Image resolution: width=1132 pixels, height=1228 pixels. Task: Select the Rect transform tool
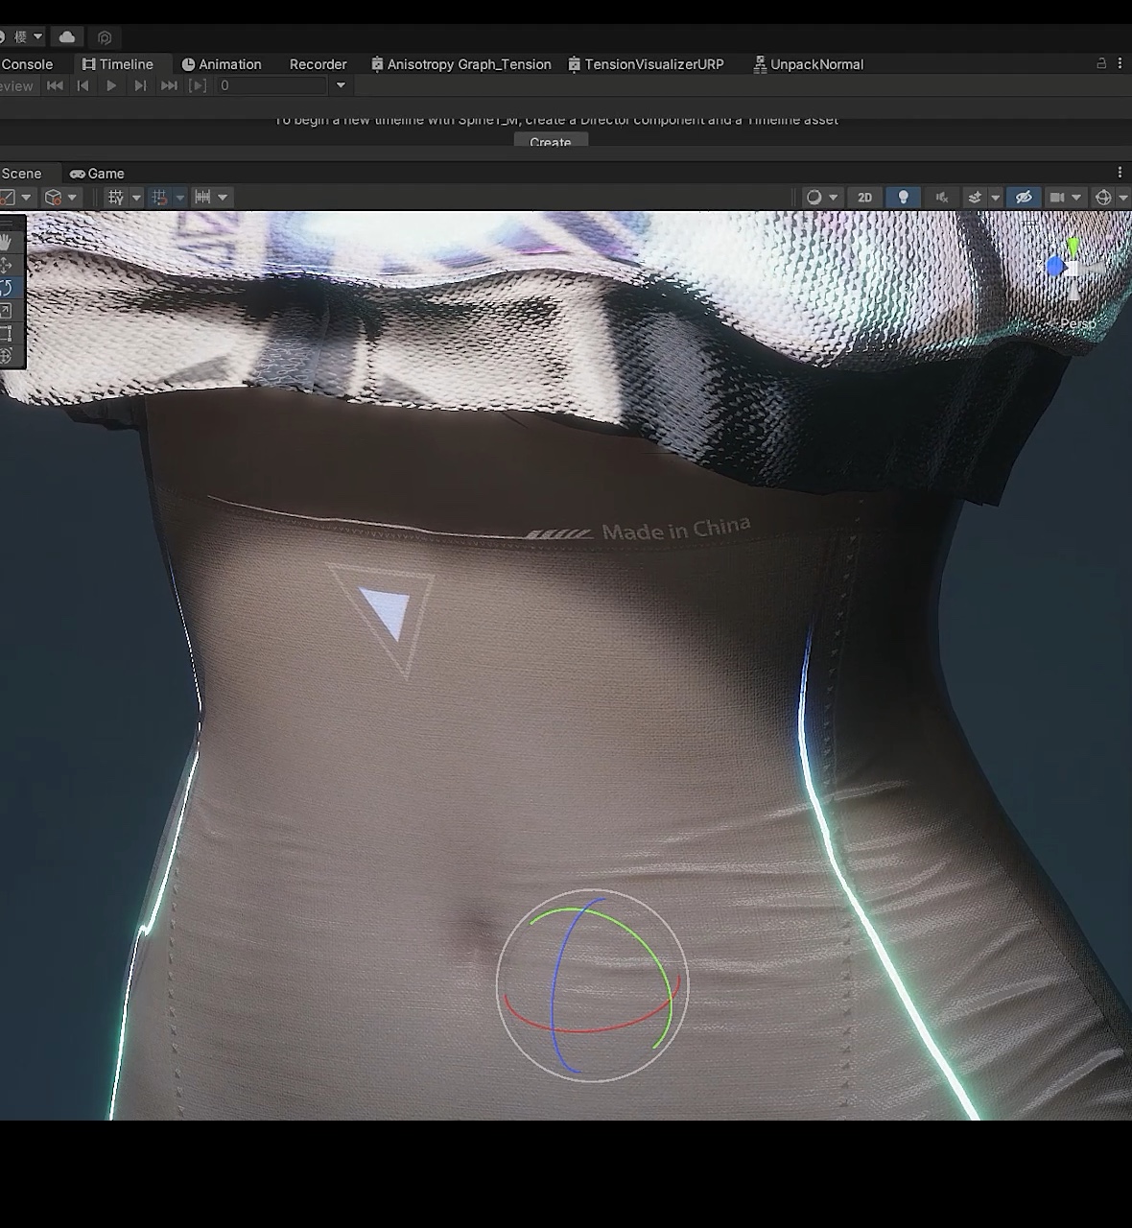pos(7,334)
